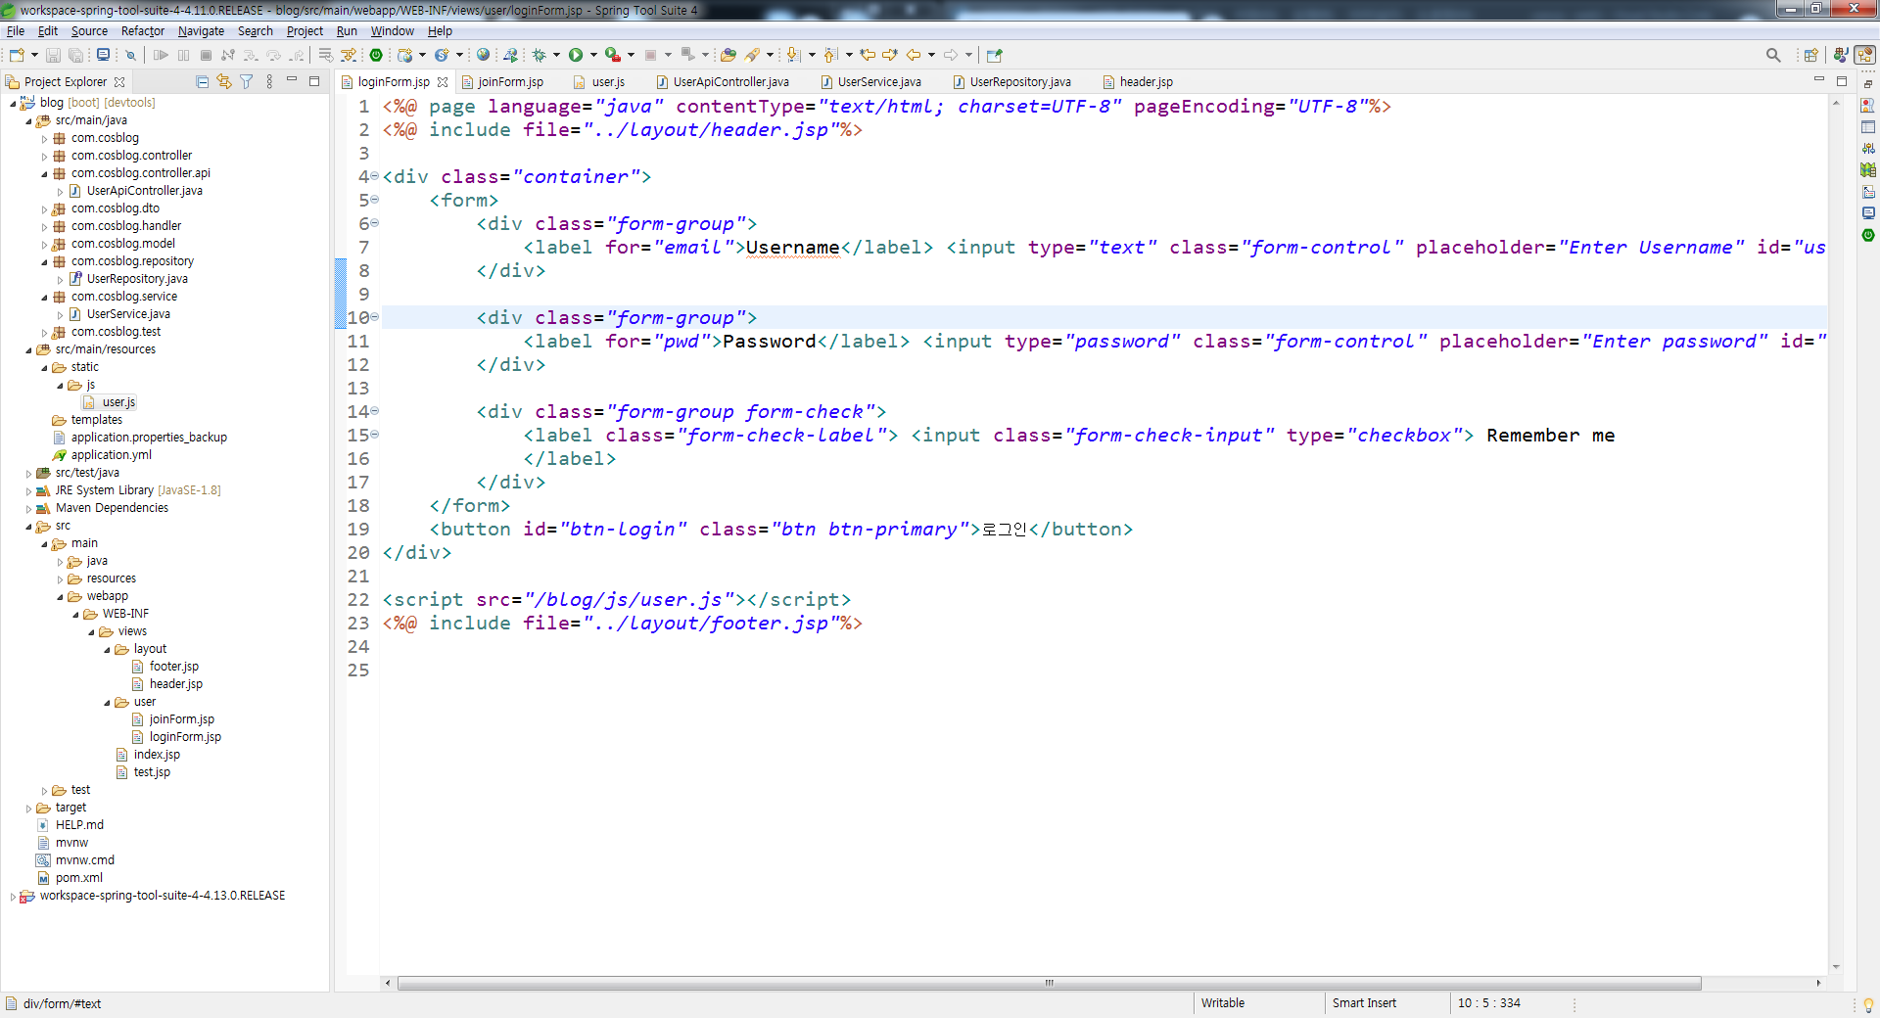Switch to the joinForm.jsp editor tab
1880x1018 pixels.
pos(503,82)
